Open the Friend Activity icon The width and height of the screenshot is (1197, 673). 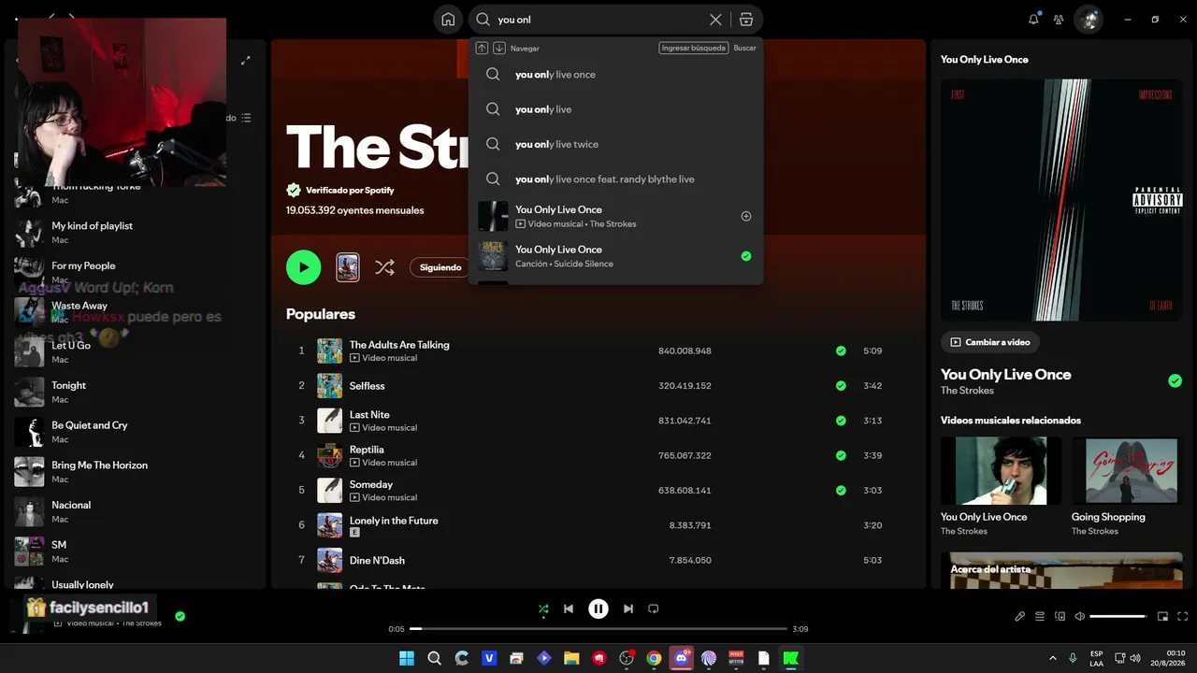click(x=1059, y=19)
